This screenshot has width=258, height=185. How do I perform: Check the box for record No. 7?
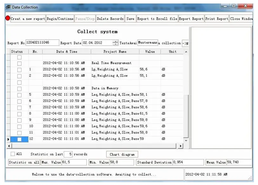(19, 108)
